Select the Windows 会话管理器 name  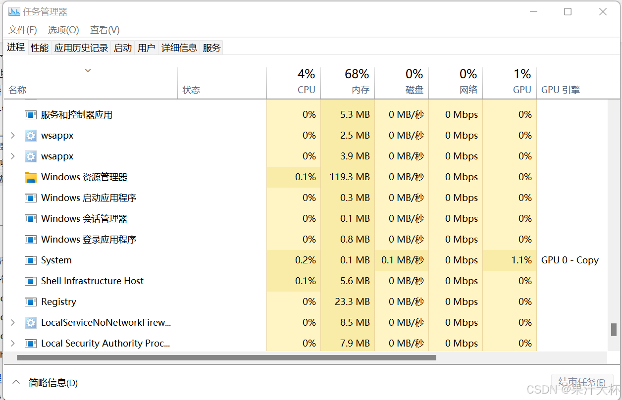(84, 219)
